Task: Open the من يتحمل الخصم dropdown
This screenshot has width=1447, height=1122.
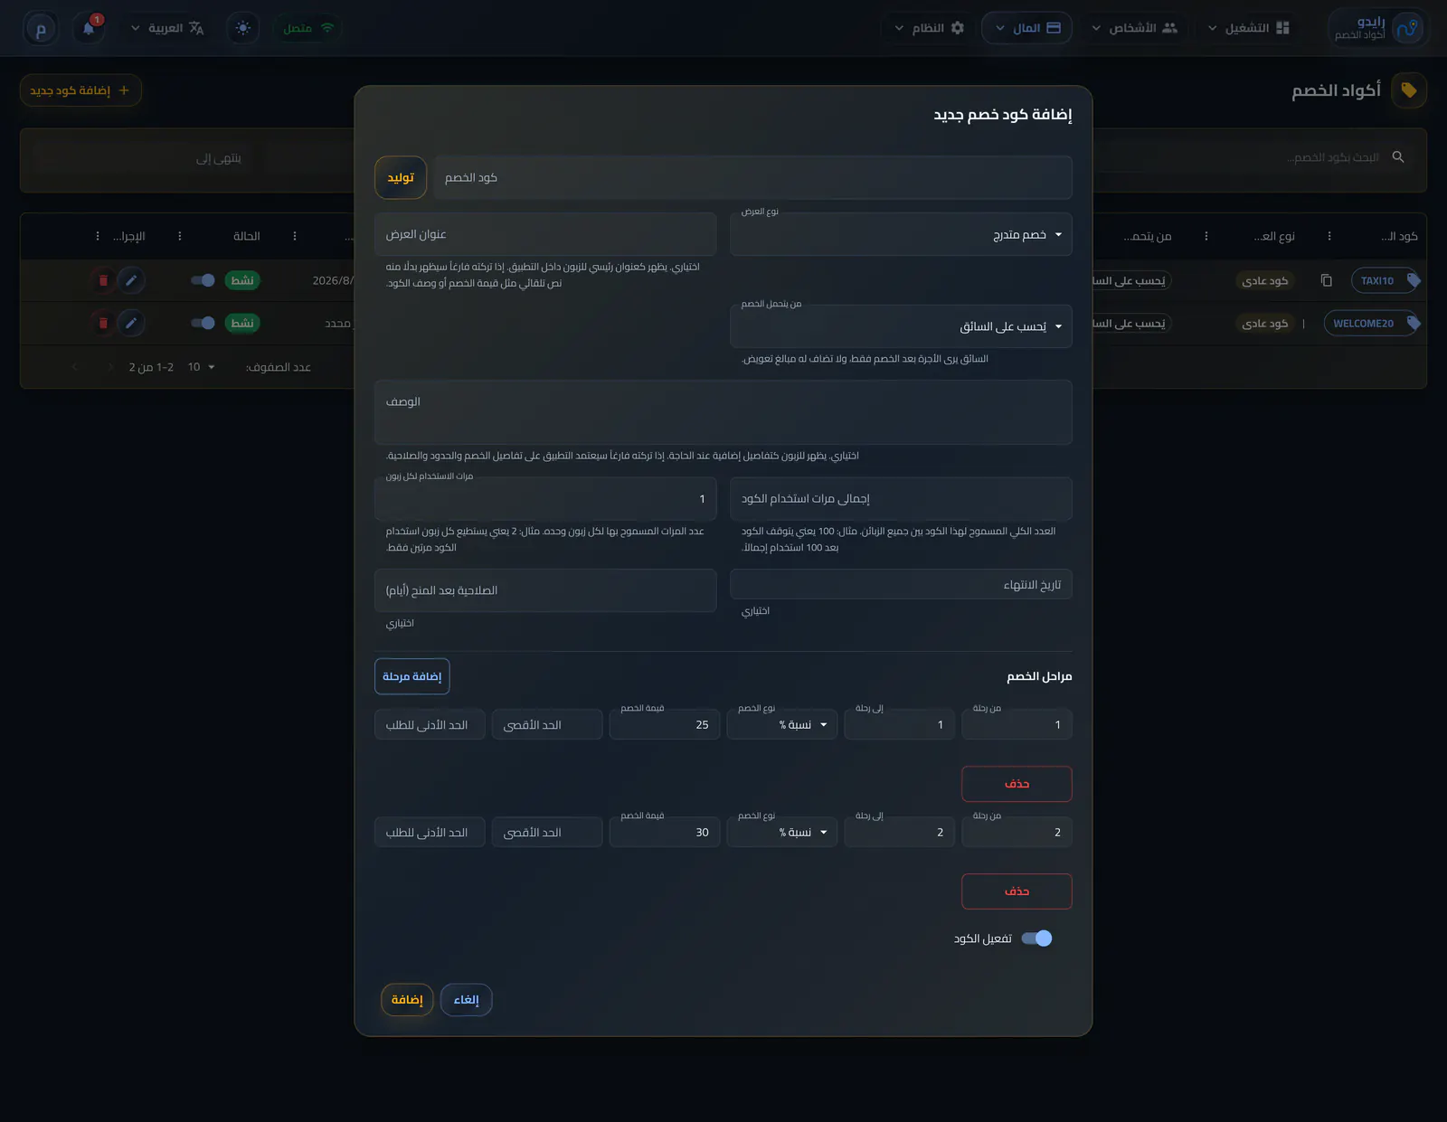Action: [x=901, y=326]
